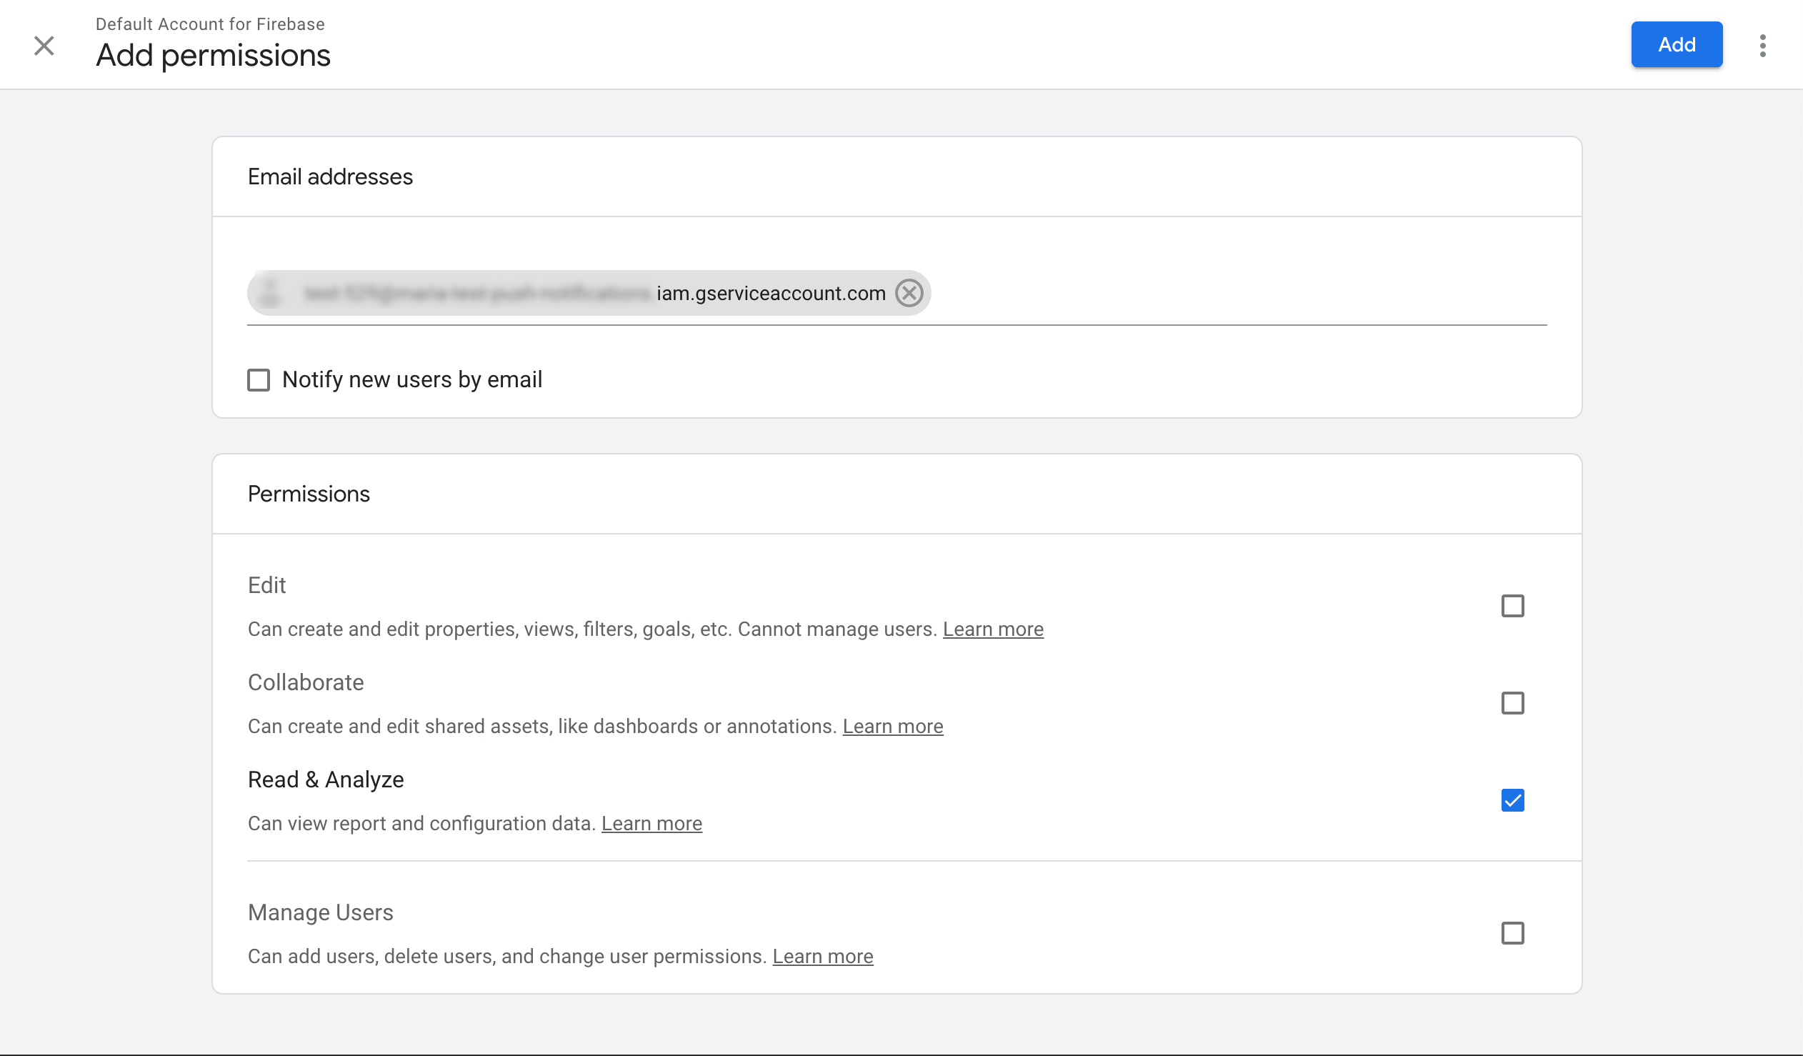Click the Permissions section header
The image size is (1803, 1056).
(309, 494)
